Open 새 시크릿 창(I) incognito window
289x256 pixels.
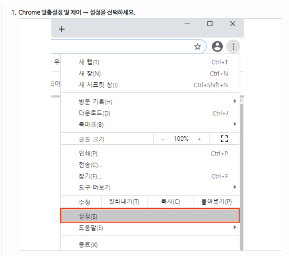tap(150, 85)
